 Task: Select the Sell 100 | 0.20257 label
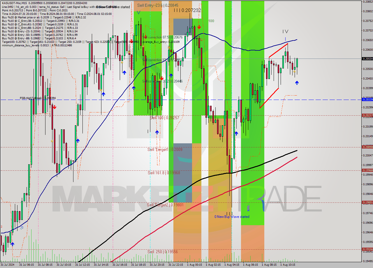(x=164, y=118)
